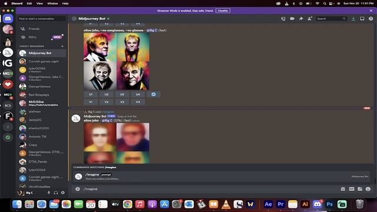The height and width of the screenshot is (212, 377).
Task: Open Illustrator in the Dock
Action: tap(305, 204)
